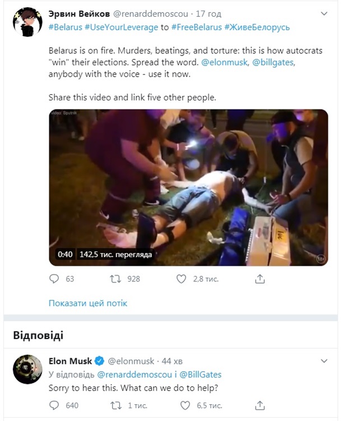The image size is (342, 421).
Task: Share Elon Musk's reply
Action: pyautogui.click(x=260, y=405)
